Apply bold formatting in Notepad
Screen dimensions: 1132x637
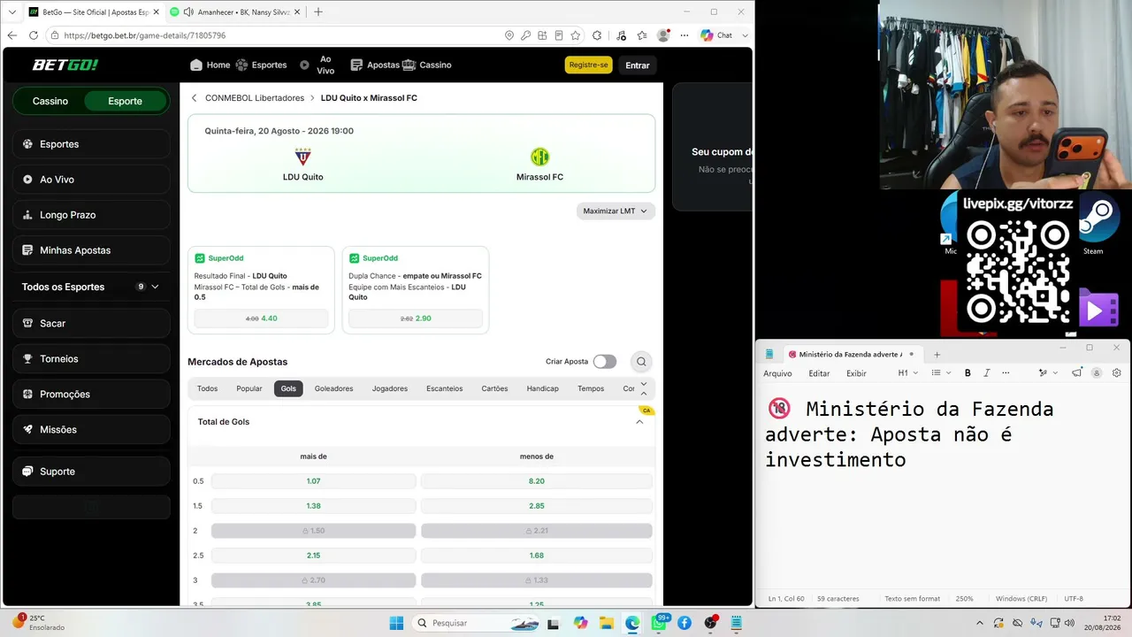coord(968,373)
